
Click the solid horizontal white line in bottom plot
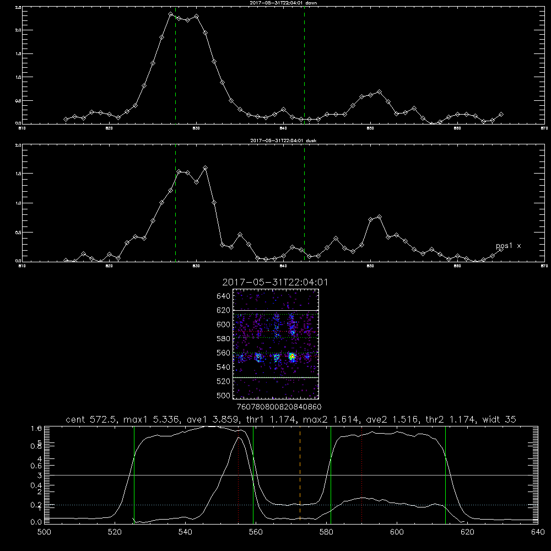pyautogui.click(x=291, y=475)
